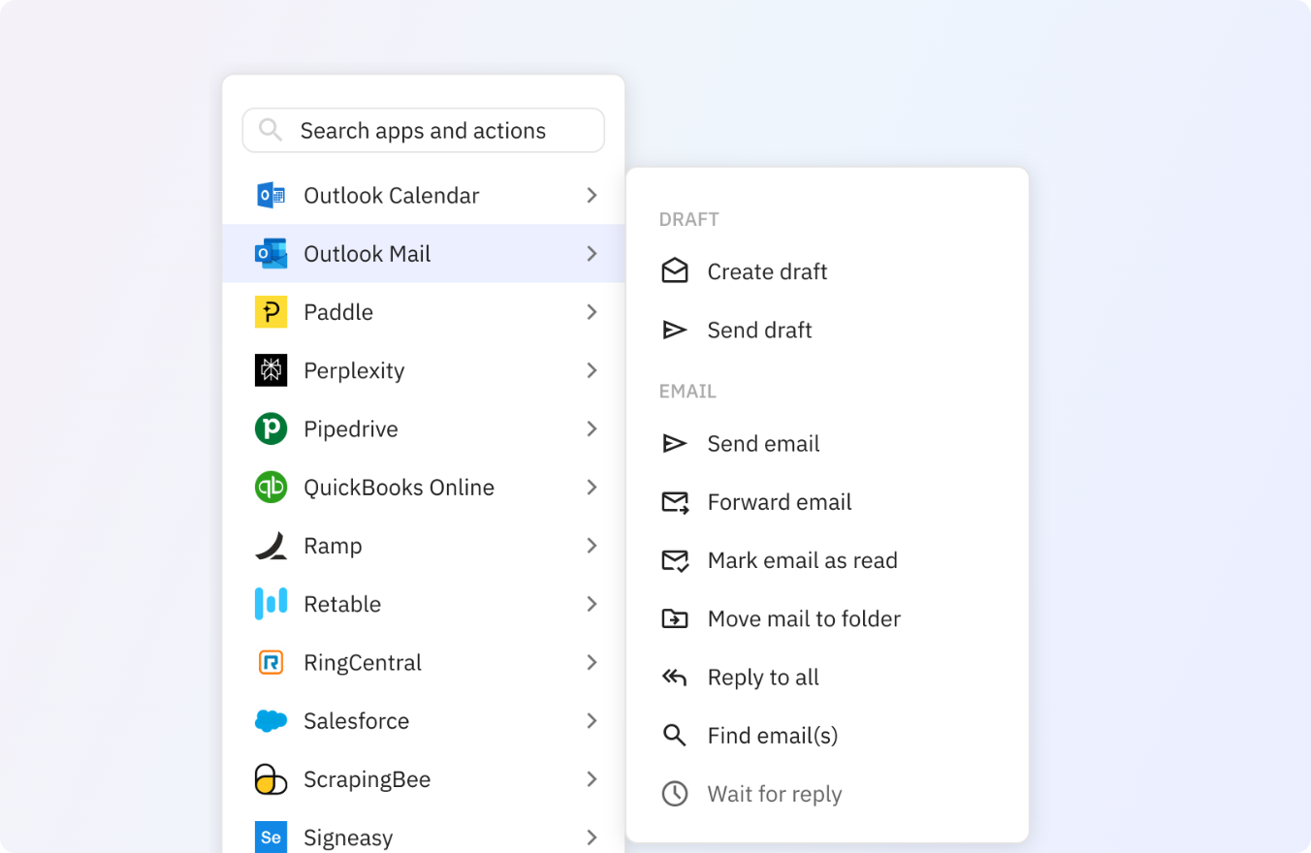Viewport: 1311px width, 853px height.
Task: Click the Signeasy Se logo icon
Action: [271, 837]
